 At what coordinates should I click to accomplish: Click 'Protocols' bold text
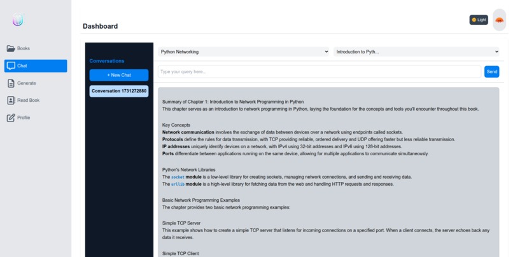tap(172, 139)
